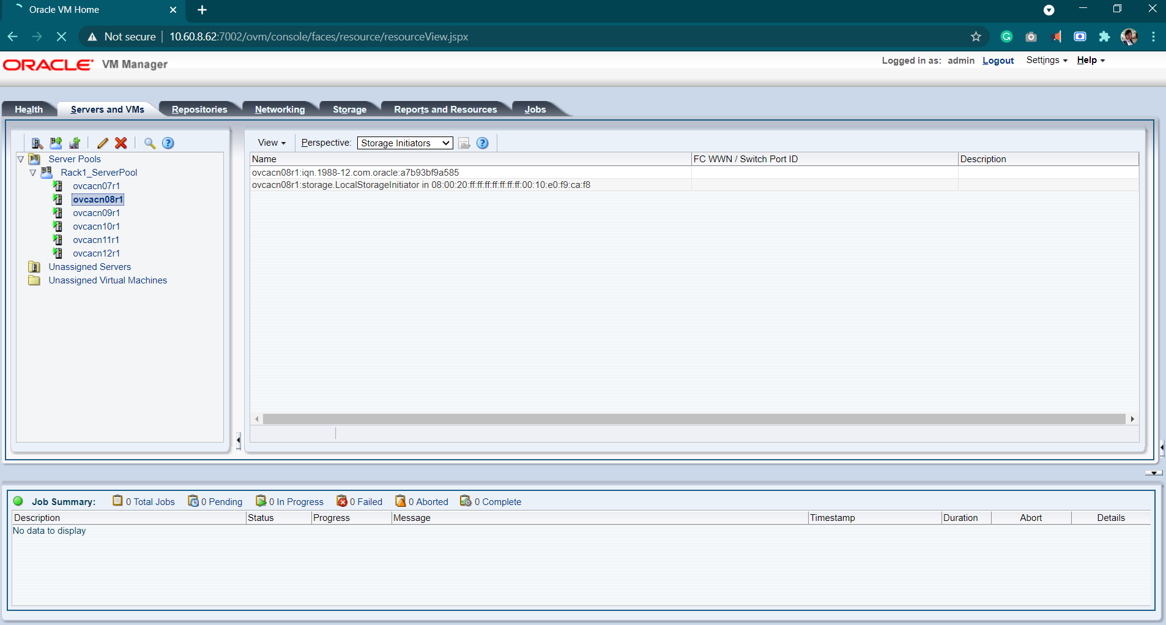Image resolution: width=1166 pixels, height=625 pixels.
Task: Click the browser back arrow
Action: [12, 37]
